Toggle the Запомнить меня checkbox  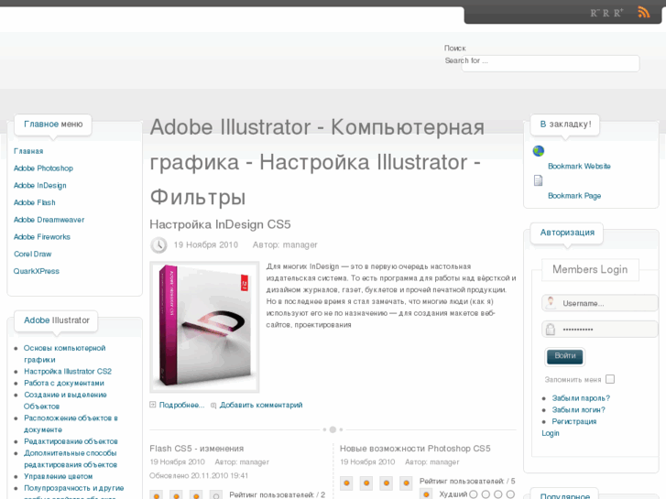click(610, 379)
